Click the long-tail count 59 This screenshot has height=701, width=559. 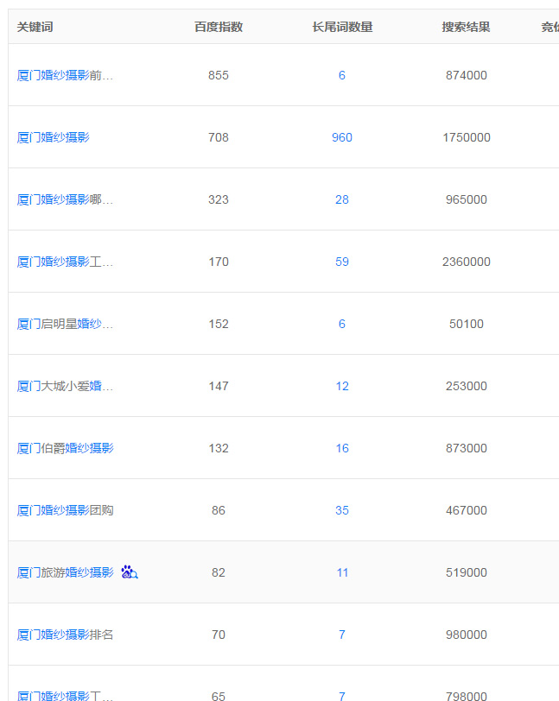click(x=342, y=262)
